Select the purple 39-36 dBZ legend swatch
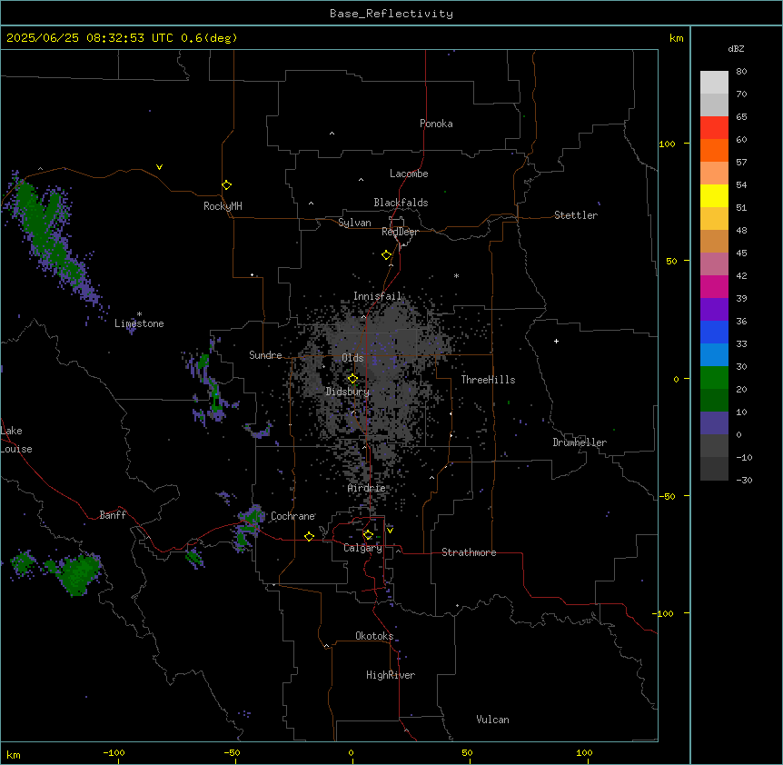 [714, 309]
